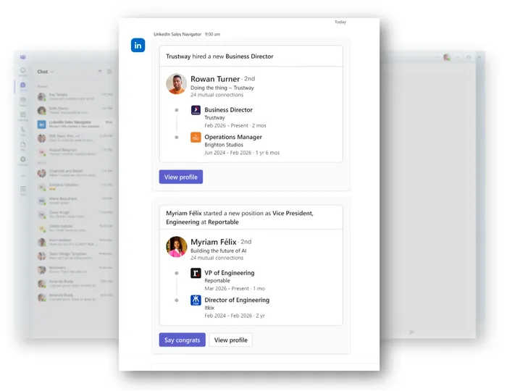The width and height of the screenshot is (507, 391).
Task: Open the Teams icon in Teams sidebar
Action: click(x=23, y=101)
